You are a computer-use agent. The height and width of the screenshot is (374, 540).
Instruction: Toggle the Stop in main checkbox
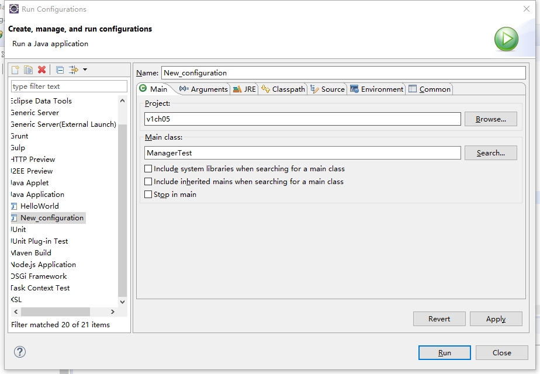pos(148,194)
